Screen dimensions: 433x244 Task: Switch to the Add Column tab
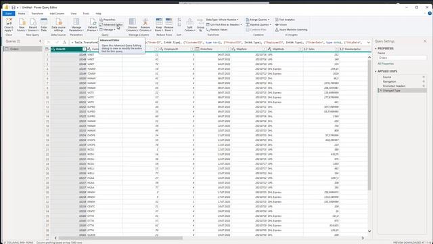click(x=57, y=14)
